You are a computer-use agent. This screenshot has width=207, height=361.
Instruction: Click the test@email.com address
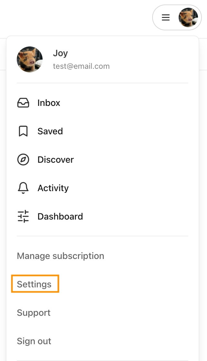click(x=82, y=66)
